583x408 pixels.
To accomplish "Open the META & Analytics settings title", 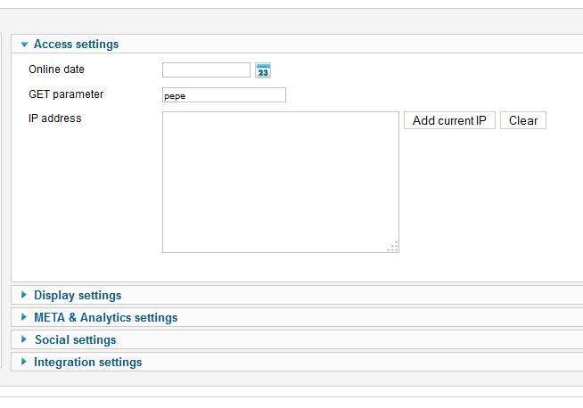I will coord(105,317).
